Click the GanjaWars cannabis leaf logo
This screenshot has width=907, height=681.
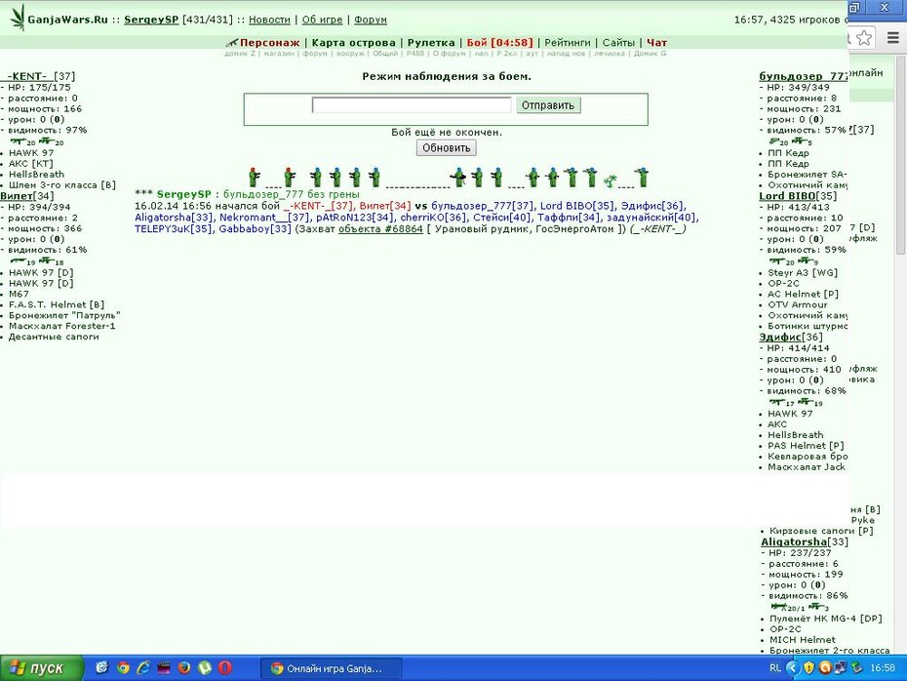(x=18, y=18)
